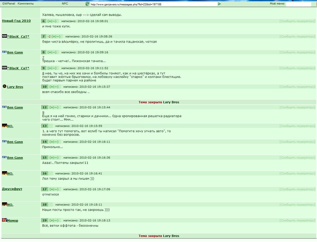Screen dimensions: 317x242
Task: Click the message 'всем спасибо все свободны ..'
Action: pyautogui.click(x=66, y=92)
